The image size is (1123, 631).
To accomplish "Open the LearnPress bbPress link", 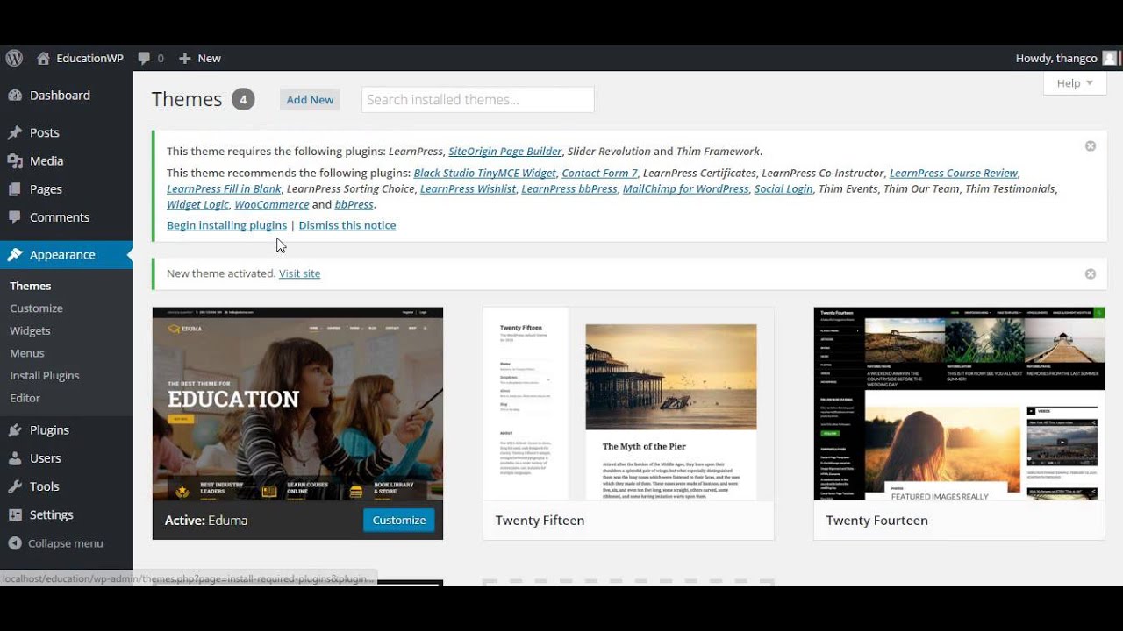I will tap(569, 189).
